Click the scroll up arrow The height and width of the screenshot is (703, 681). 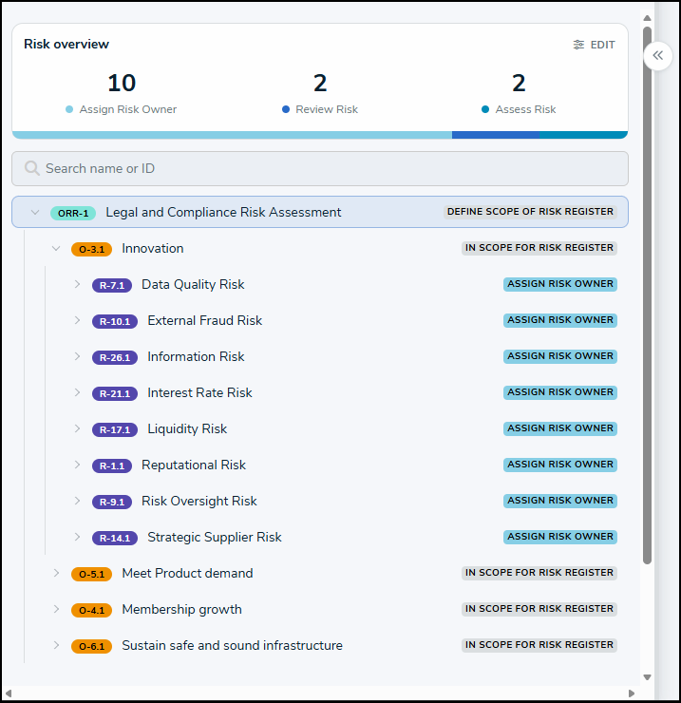tap(647, 18)
